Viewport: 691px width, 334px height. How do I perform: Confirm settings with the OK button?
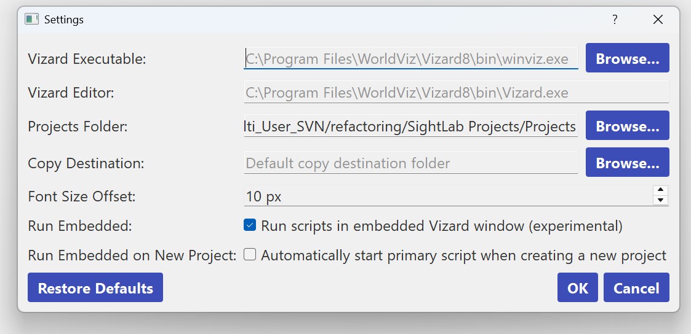[x=577, y=288]
